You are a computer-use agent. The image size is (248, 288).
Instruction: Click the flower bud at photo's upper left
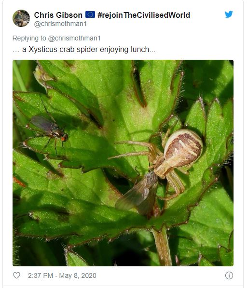[x=41, y=75]
